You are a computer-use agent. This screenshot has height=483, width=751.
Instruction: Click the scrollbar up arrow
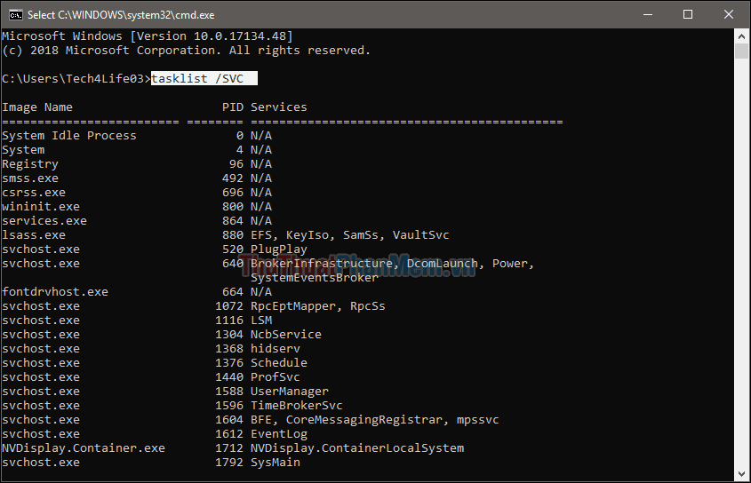742,36
